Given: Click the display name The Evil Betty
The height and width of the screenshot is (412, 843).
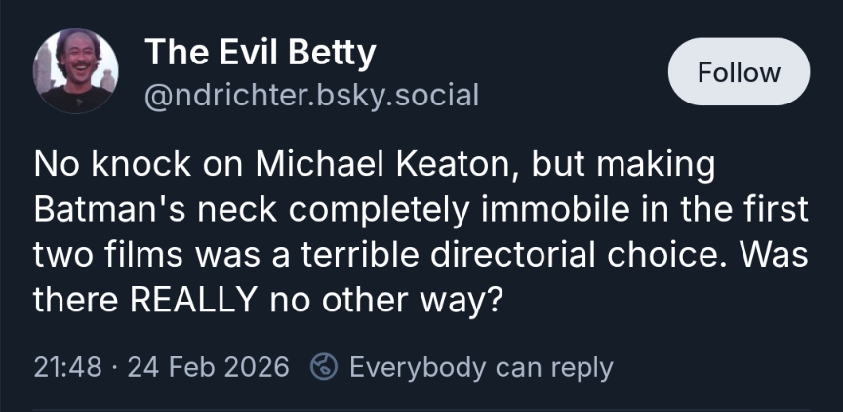Looking at the screenshot, I should [260, 53].
